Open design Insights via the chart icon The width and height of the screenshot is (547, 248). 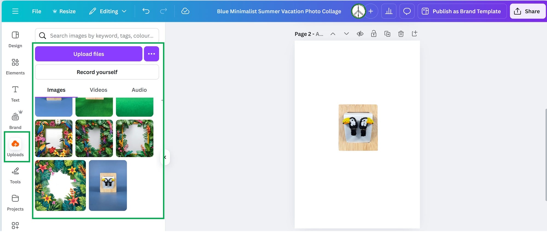pyautogui.click(x=389, y=11)
